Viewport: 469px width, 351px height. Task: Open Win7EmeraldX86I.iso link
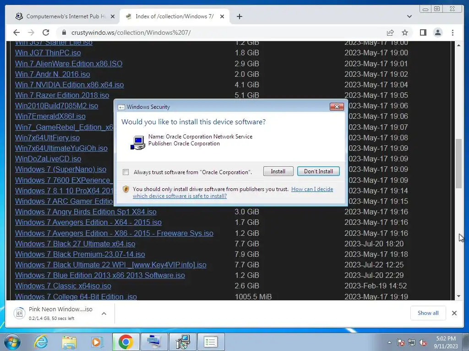(50, 117)
